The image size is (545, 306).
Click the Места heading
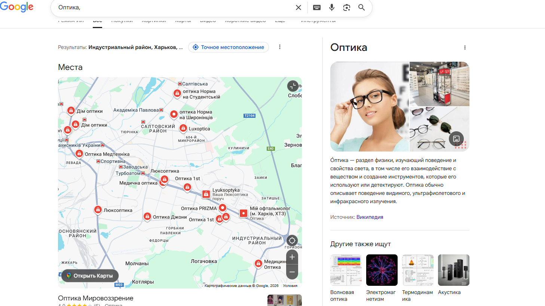(70, 67)
